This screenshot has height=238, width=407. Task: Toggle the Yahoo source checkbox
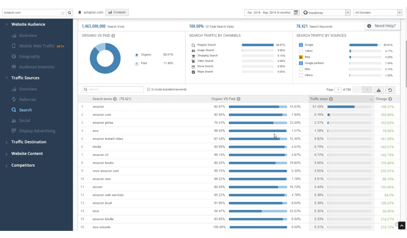[301, 51]
